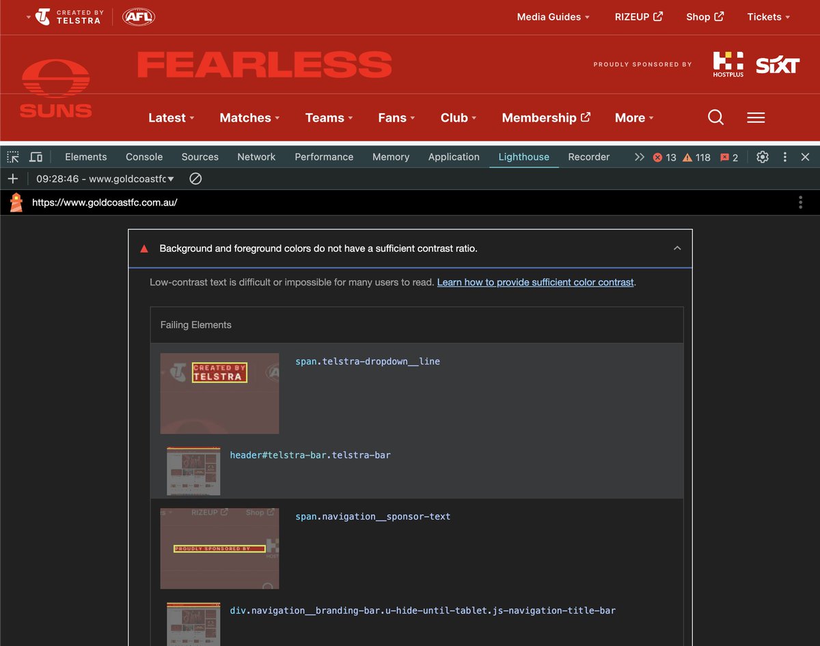This screenshot has width=820, height=646.
Task: Switch to the Application tab
Action: pyautogui.click(x=454, y=157)
